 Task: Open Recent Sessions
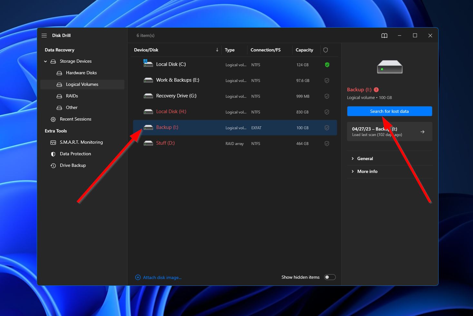tap(75, 119)
